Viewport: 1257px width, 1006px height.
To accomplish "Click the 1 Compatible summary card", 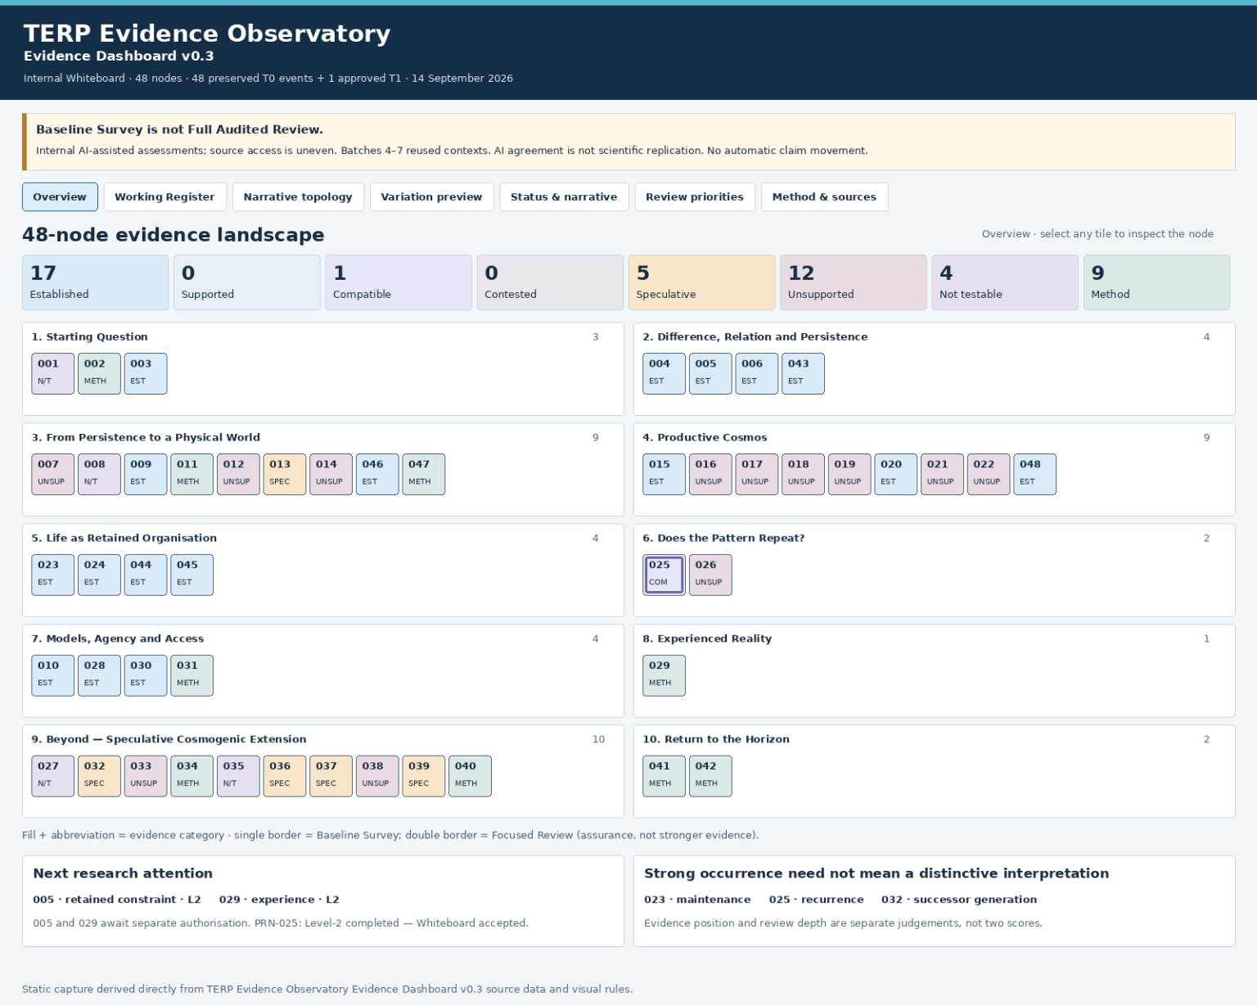I will [x=399, y=282].
